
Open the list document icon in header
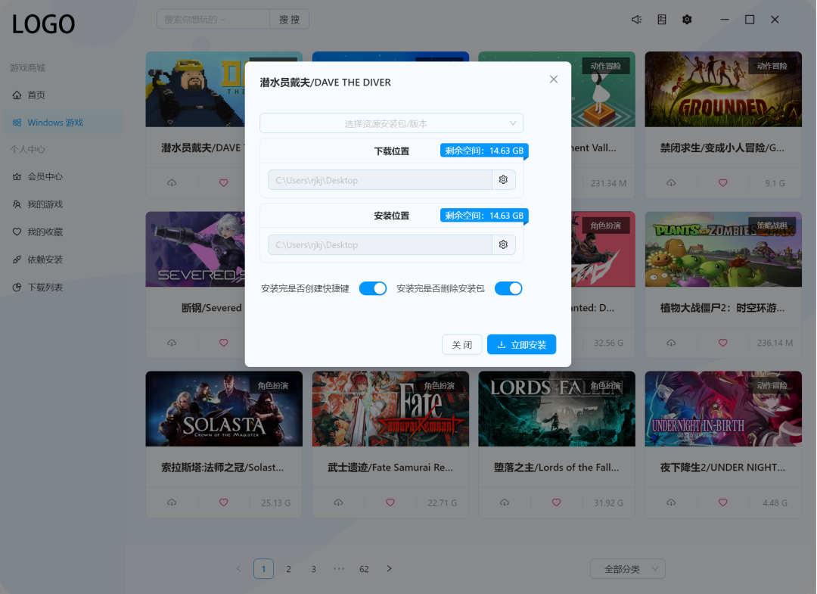pyautogui.click(x=662, y=19)
